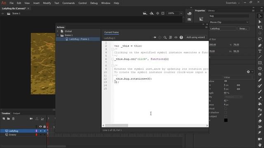This screenshot has width=264, height=148.
Task: Open the shadow color black swatch
Action: [x=226, y=120]
